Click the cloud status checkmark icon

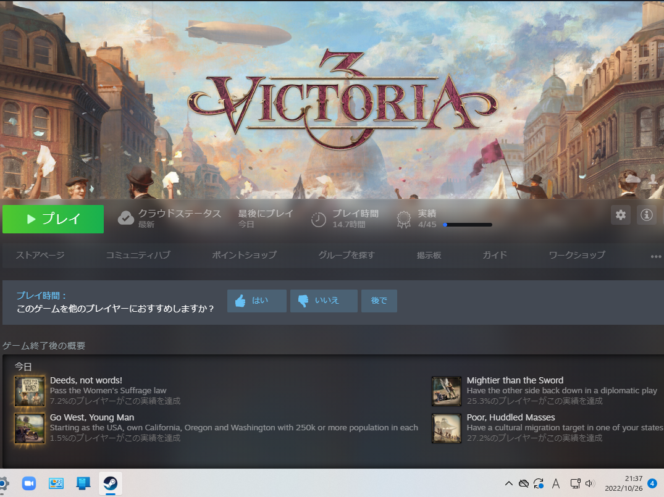point(126,218)
